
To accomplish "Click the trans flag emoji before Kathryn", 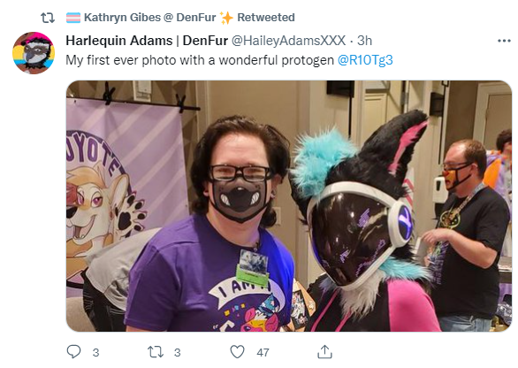I will pos(73,18).
